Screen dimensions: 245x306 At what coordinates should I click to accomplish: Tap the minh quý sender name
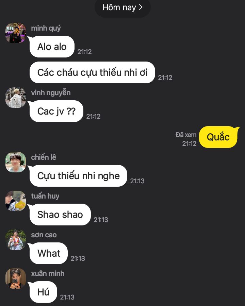click(46, 28)
